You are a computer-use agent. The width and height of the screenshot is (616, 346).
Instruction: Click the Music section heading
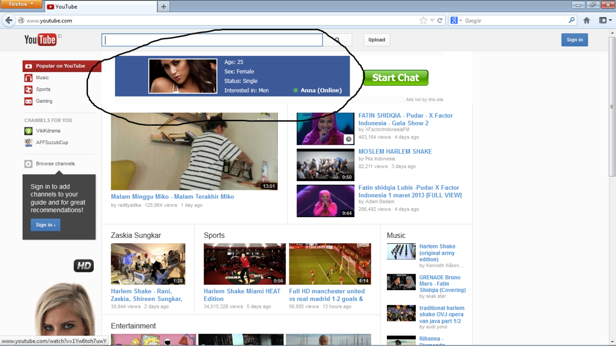click(x=396, y=235)
